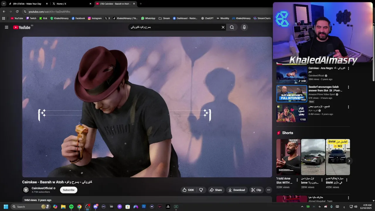The width and height of the screenshot is (375, 211).
Task: Click the video player area
Action: (x=147, y=107)
